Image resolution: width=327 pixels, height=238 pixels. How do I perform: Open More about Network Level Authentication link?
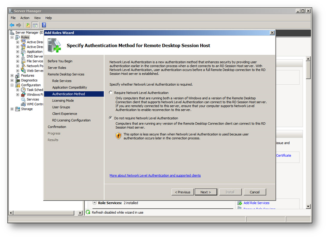click(155, 175)
